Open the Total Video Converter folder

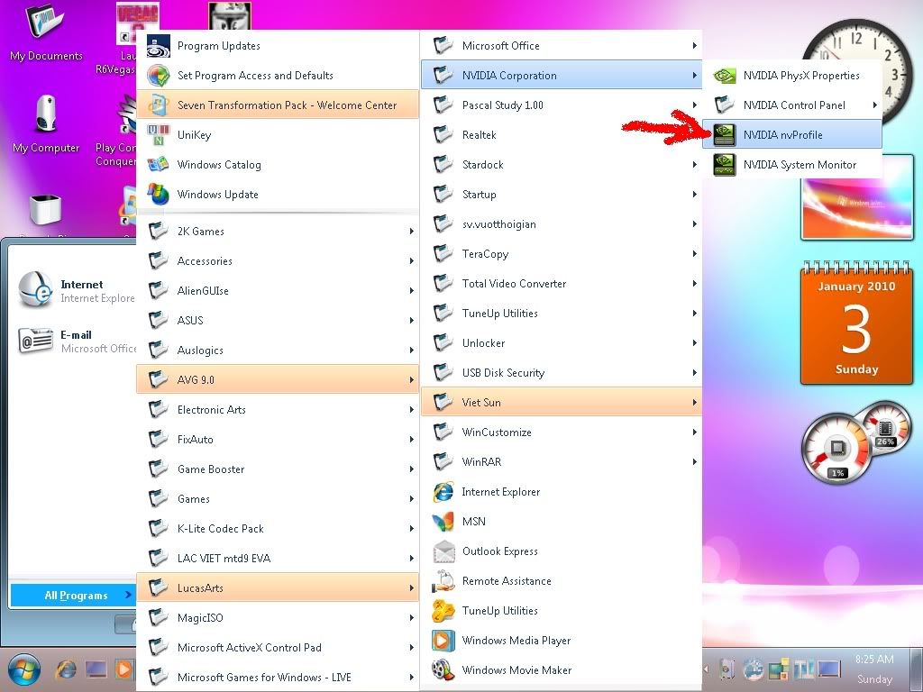(561, 284)
